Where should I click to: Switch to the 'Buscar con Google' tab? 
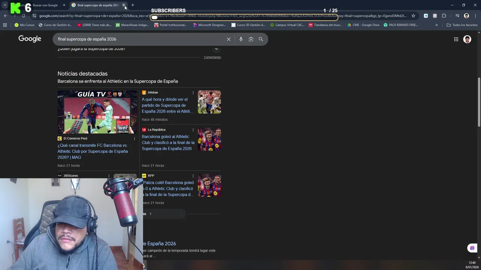tap(41, 5)
